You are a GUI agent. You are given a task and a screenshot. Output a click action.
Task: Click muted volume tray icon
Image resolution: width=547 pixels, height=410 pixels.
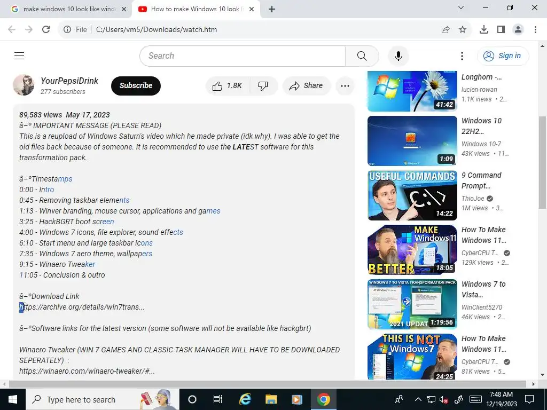444,399
